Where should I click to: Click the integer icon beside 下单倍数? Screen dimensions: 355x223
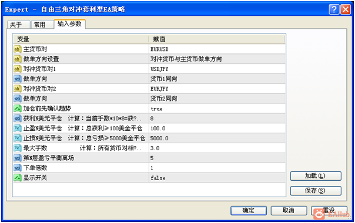[18, 168]
